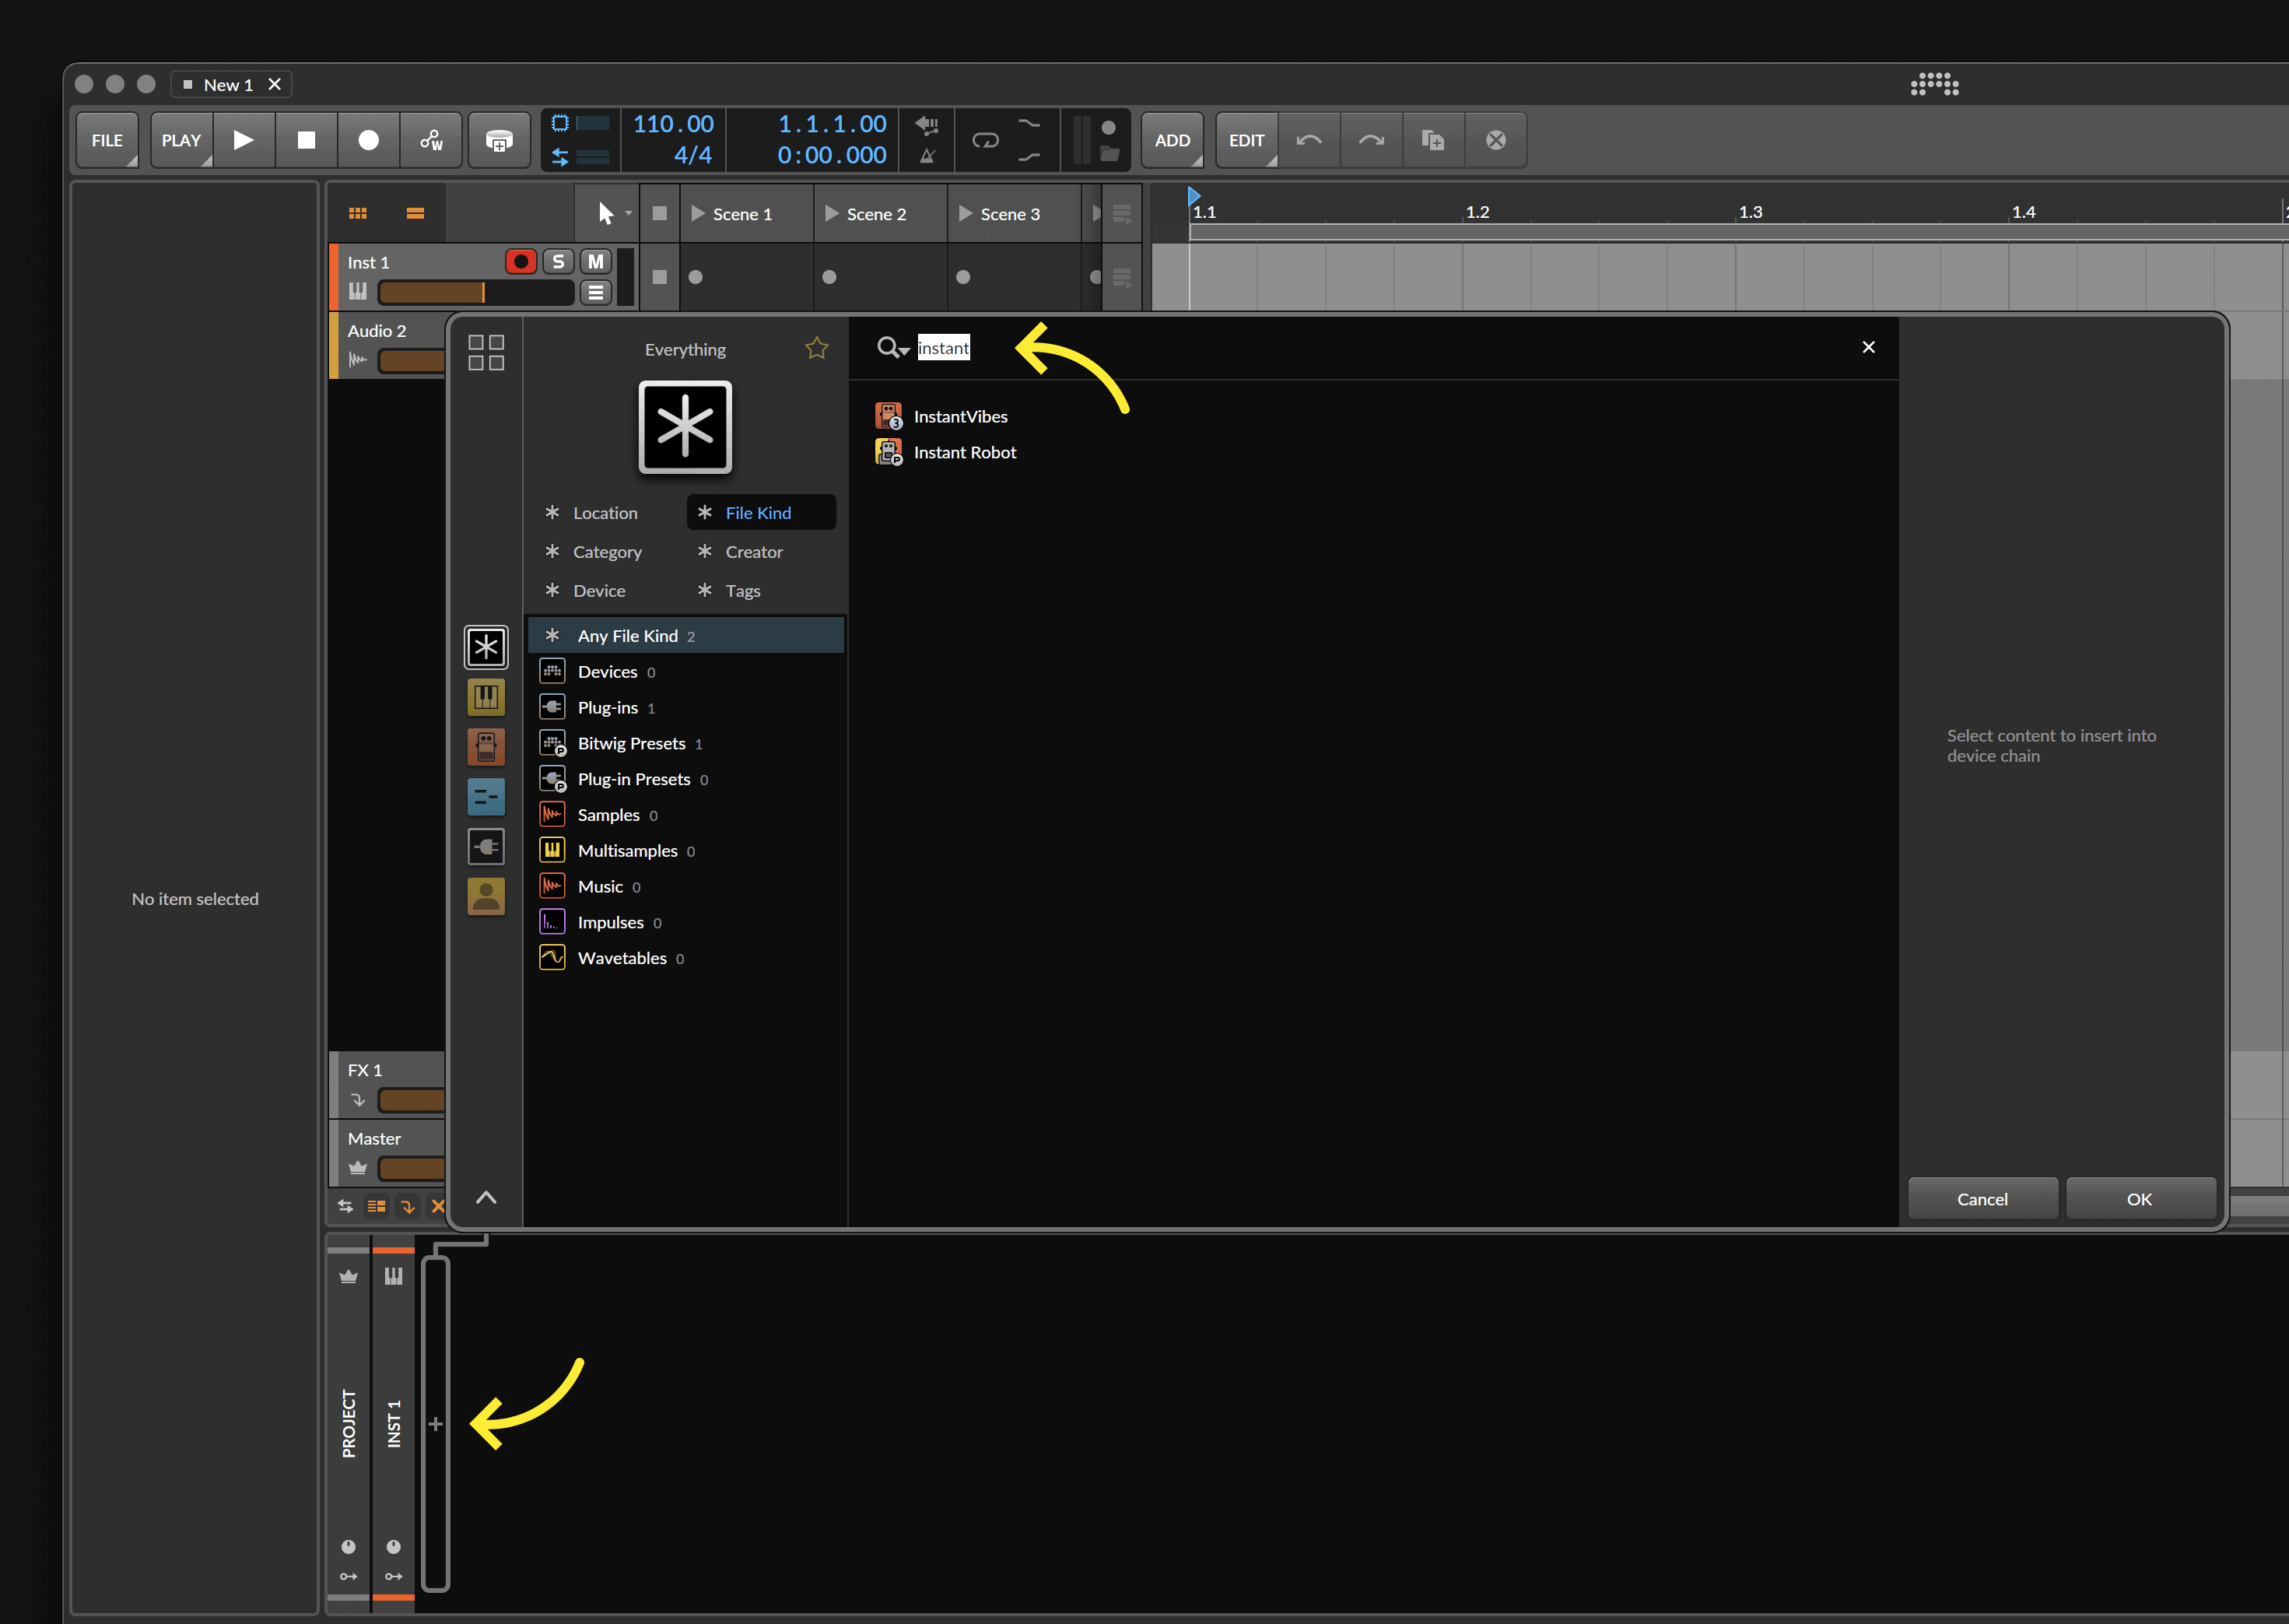Click the duplicate icon next to redo
2289x1624 pixels.
[1432, 140]
